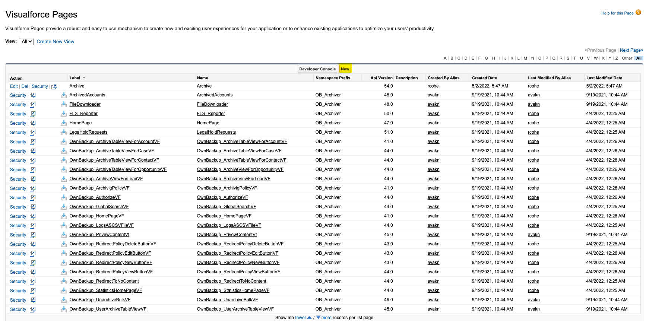Open Help for this Page link

pos(617,13)
